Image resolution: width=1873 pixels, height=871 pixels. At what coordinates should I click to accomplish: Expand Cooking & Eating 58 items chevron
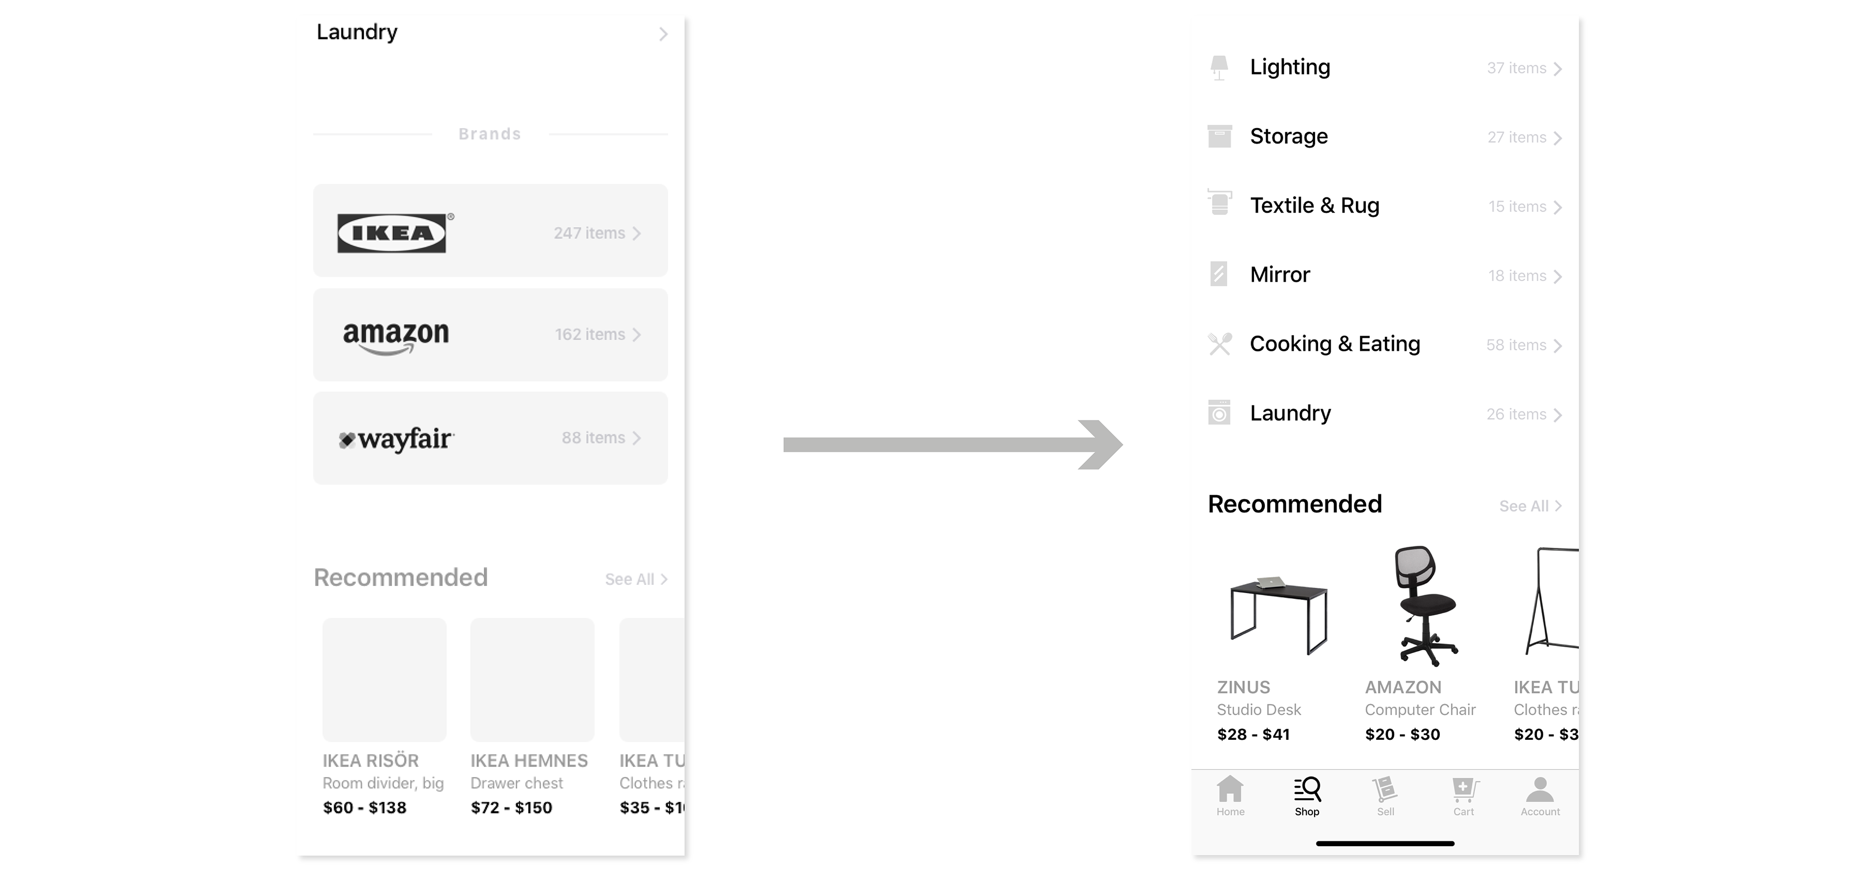coord(1557,346)
